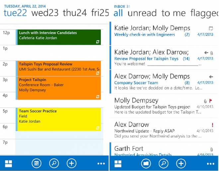Open navigation tiles icon on inbox screen
The width and height of the screenshot is (219, 171).
point(117,163)
